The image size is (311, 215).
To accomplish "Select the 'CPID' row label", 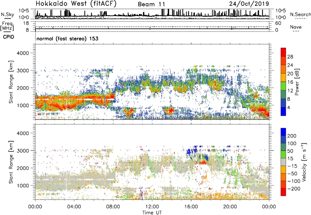I will coord(9,37).
